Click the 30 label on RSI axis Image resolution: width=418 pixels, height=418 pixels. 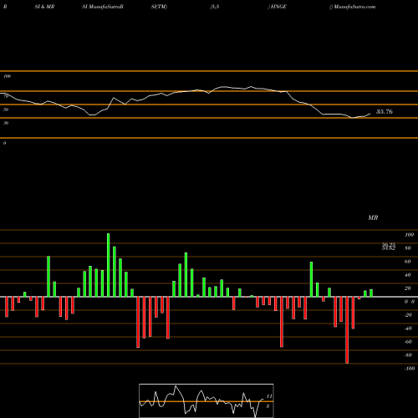[x=6, y=123]
